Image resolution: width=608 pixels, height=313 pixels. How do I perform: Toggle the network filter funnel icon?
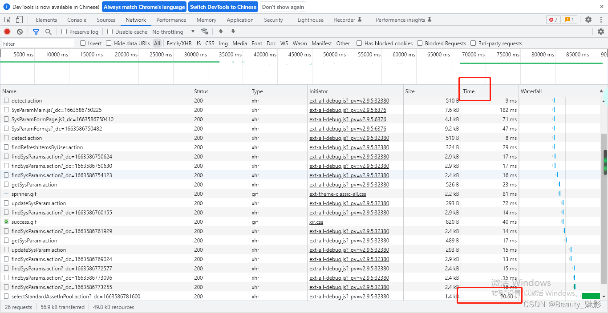(x=36, y=32)
